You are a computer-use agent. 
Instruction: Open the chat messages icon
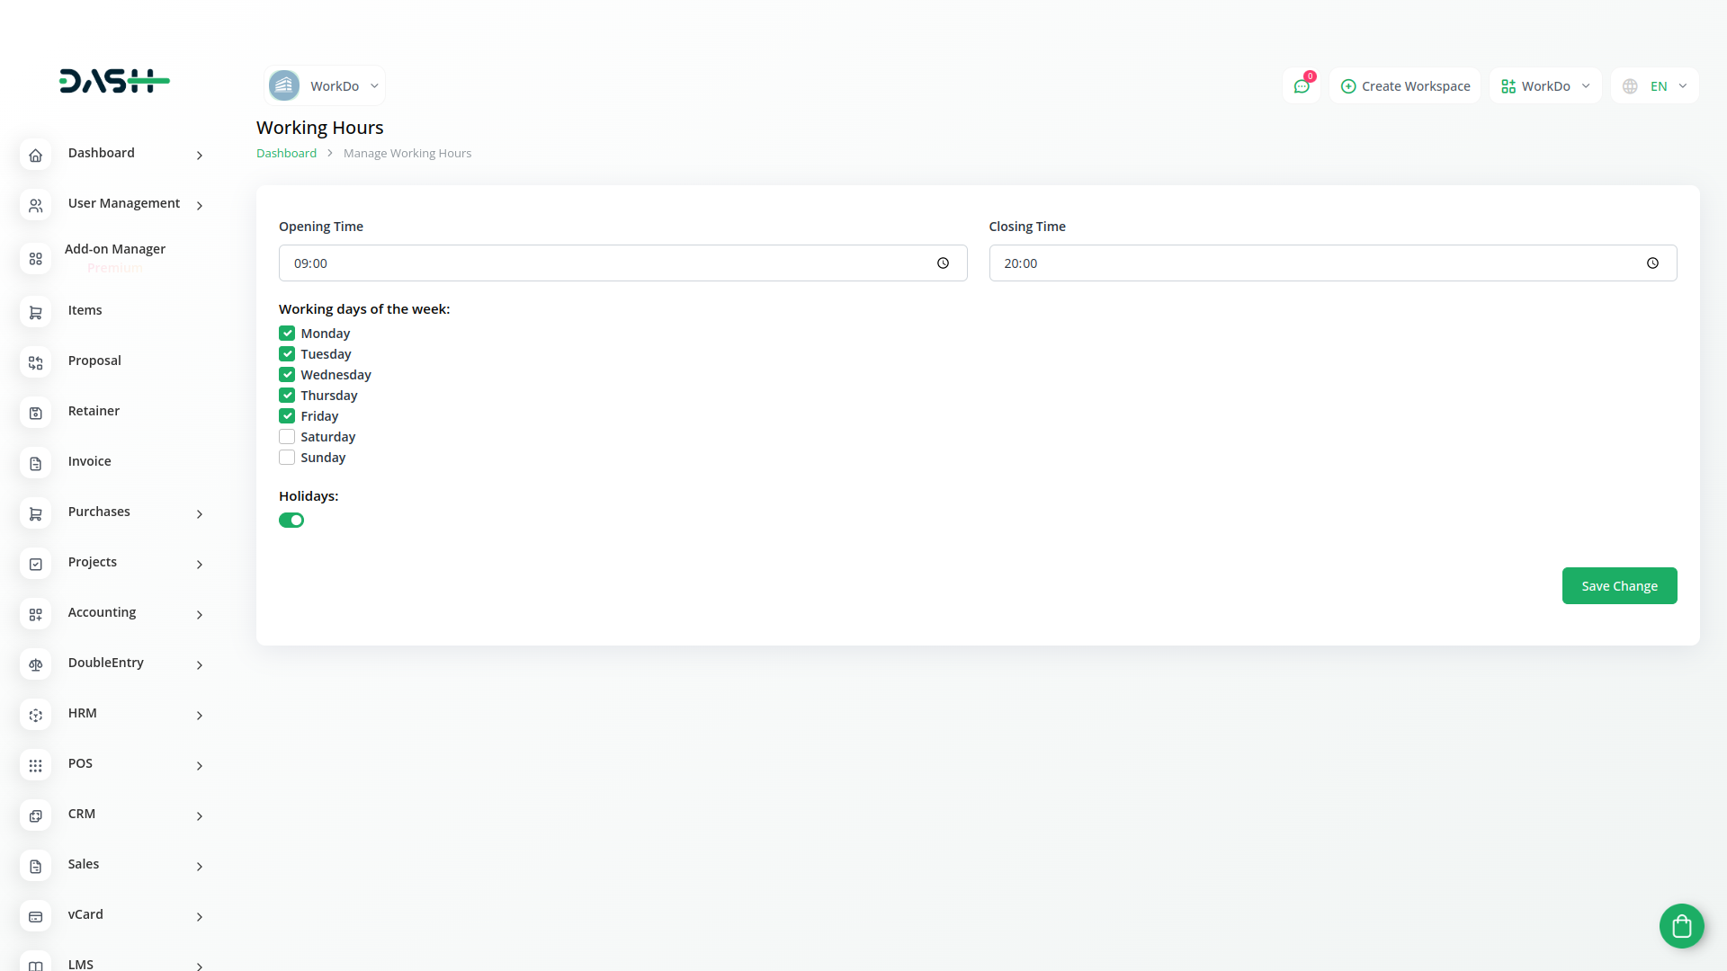pyautogui.click(x=1301, y=86)
